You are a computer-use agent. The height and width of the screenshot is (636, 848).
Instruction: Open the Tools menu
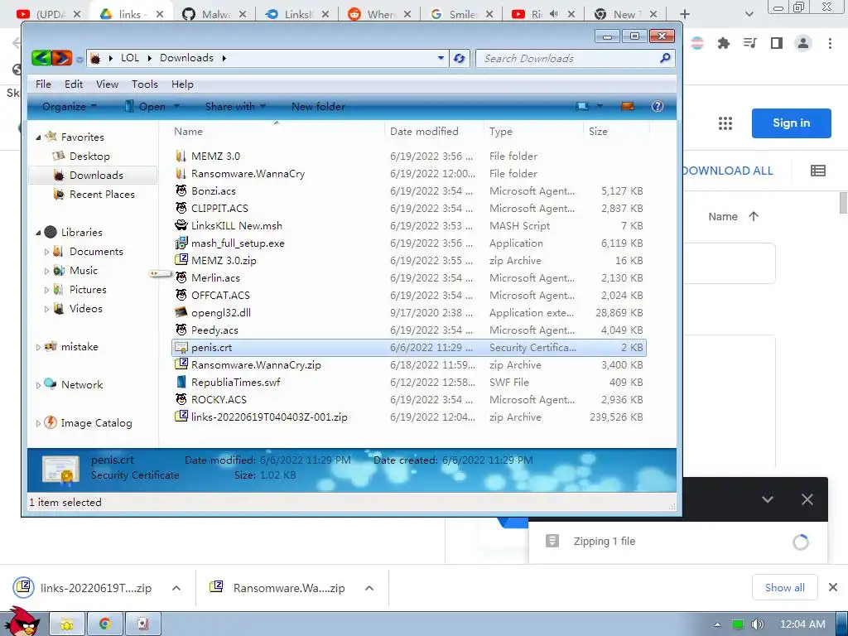[145, 84]
